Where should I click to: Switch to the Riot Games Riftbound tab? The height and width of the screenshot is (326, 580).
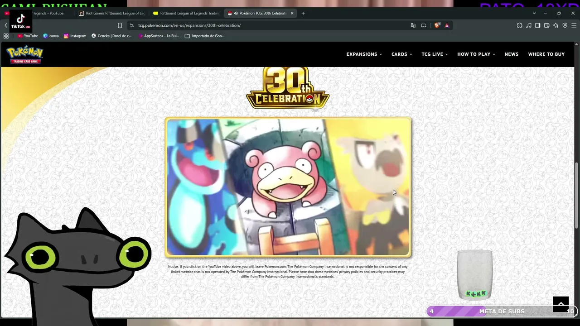point(111,13)
